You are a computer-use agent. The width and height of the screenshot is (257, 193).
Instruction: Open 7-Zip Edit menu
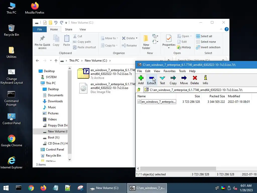pos(148,71)
